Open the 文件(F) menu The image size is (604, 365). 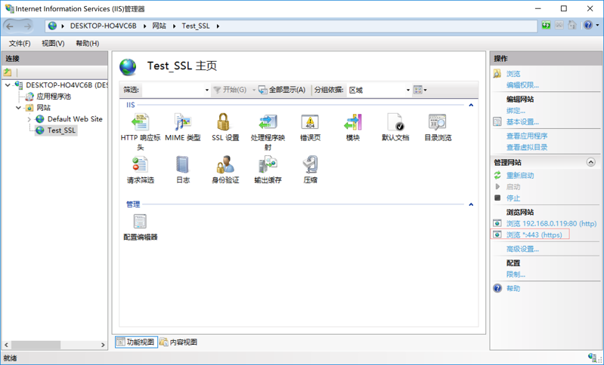tap(20, 44)
